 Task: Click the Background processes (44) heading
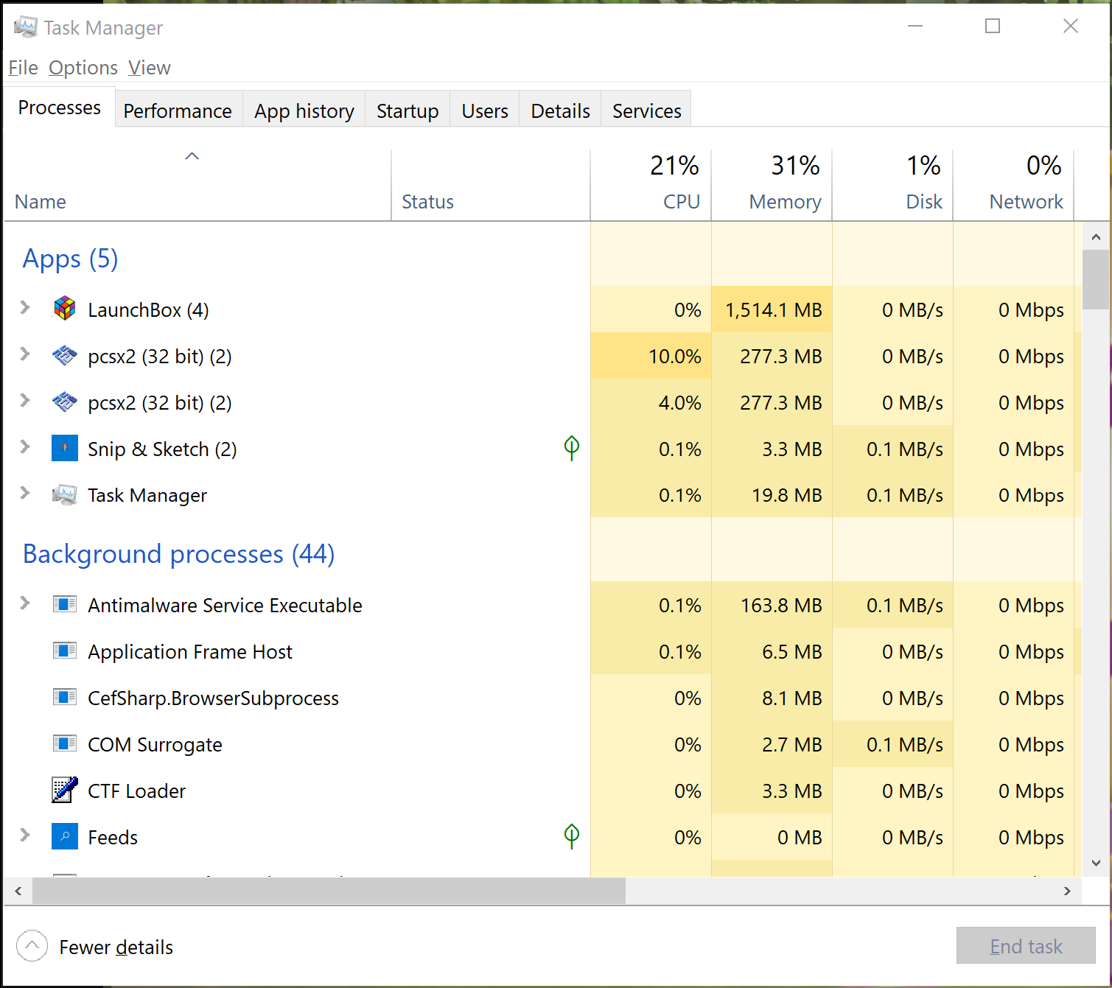178,554
